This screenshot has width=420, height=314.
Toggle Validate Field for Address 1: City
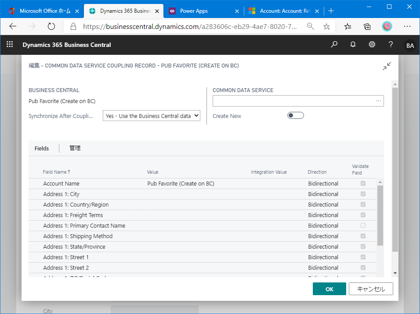pyautogui.click(x=363, y=194)
